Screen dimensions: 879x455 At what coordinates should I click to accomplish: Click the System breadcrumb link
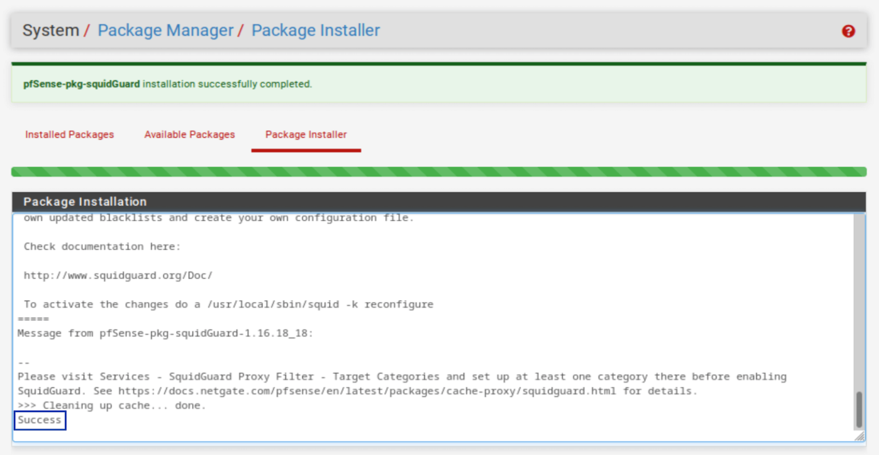point(50,30)
